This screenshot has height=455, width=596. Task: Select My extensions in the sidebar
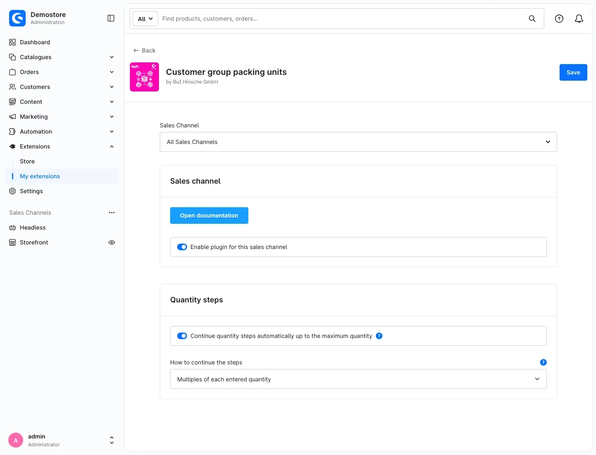pyautogui.click(x=62, y=176)
